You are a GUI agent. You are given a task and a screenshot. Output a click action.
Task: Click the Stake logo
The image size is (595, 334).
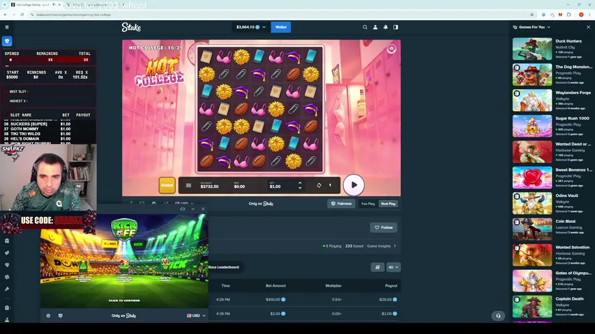click(131, 27)
